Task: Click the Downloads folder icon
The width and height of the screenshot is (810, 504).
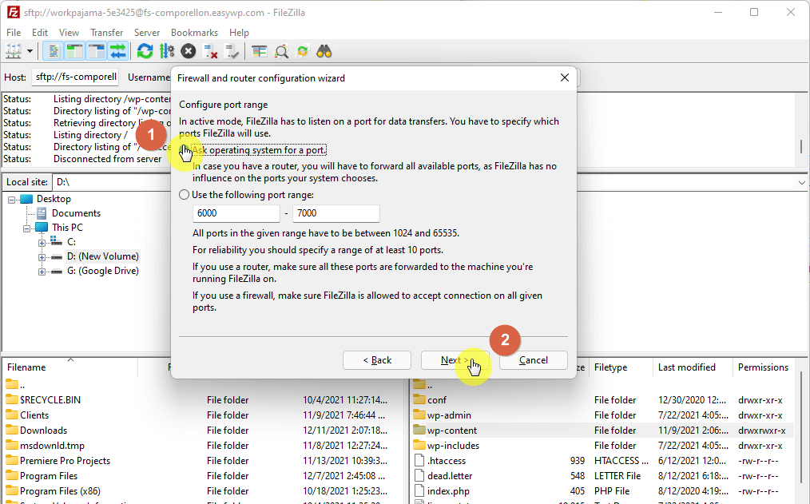Action: [x=12, y=431]
